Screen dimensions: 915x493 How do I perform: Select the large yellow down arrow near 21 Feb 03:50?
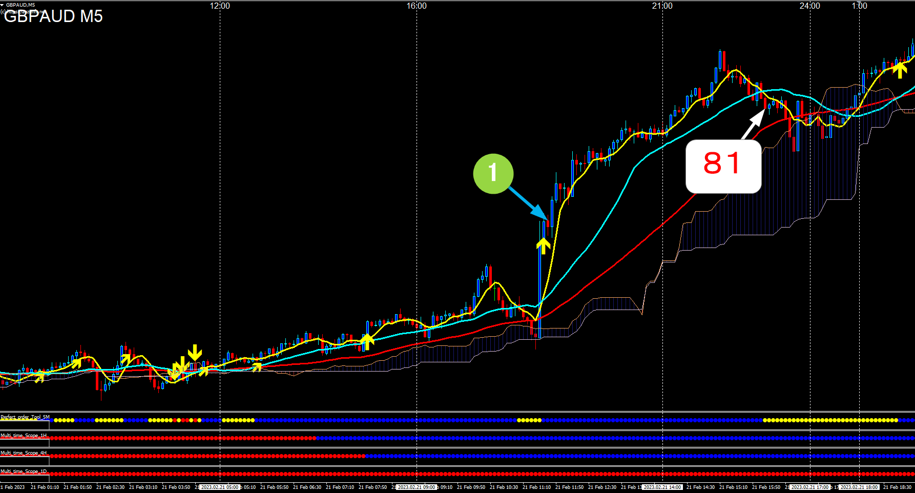tap(195, 353)
